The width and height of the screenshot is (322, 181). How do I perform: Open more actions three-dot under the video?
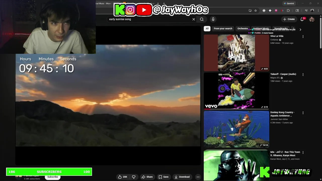(198, 177)
